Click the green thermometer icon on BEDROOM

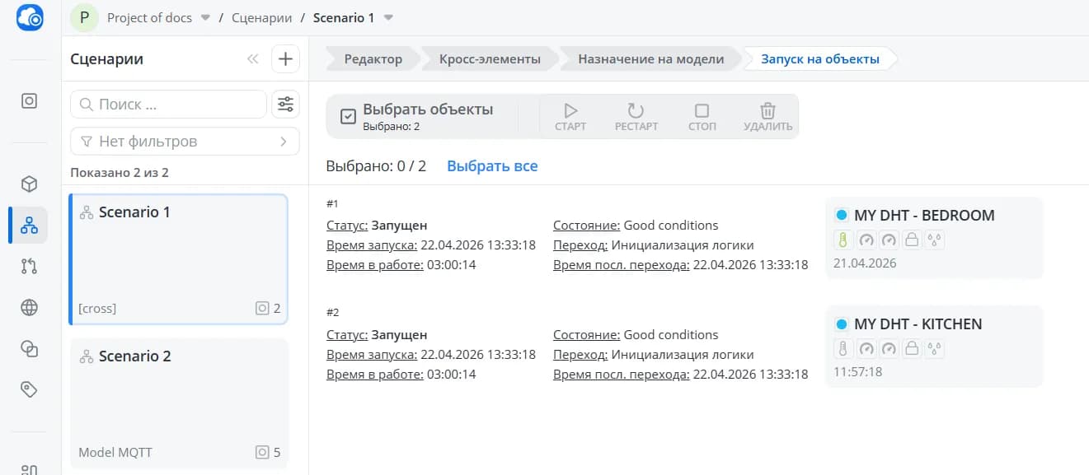(x=843, y=240)
